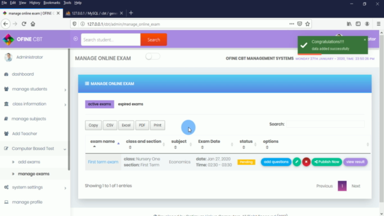Open the site information icon in the address bar
This screenshot has height=216, width=384.
coord(83,24)
